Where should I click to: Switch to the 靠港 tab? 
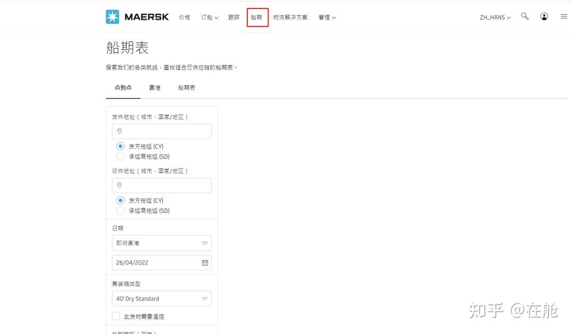[154, 87]
